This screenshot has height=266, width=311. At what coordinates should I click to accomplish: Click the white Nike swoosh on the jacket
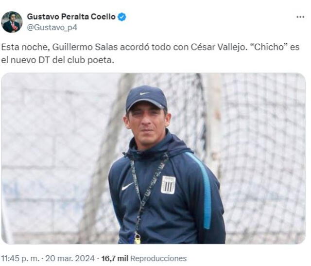pos(127,186)
